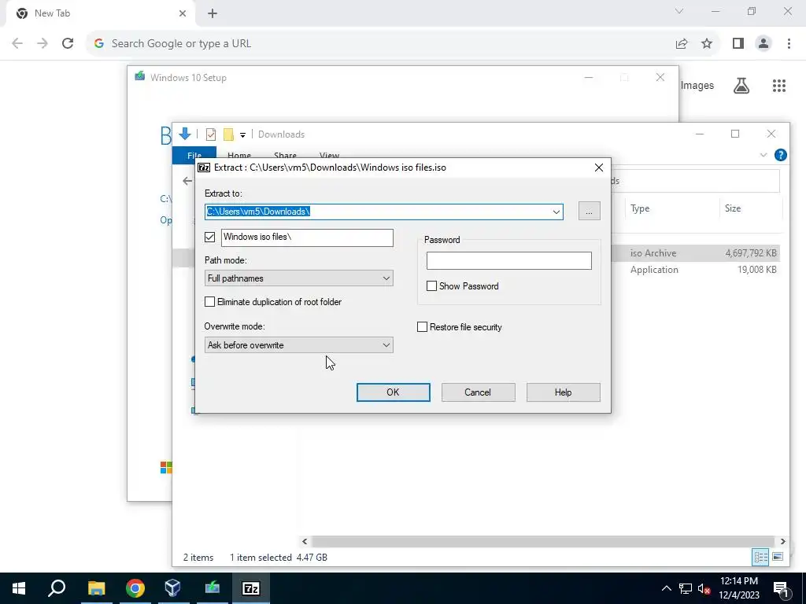Open Windows taskbar search

pos(57,588)
